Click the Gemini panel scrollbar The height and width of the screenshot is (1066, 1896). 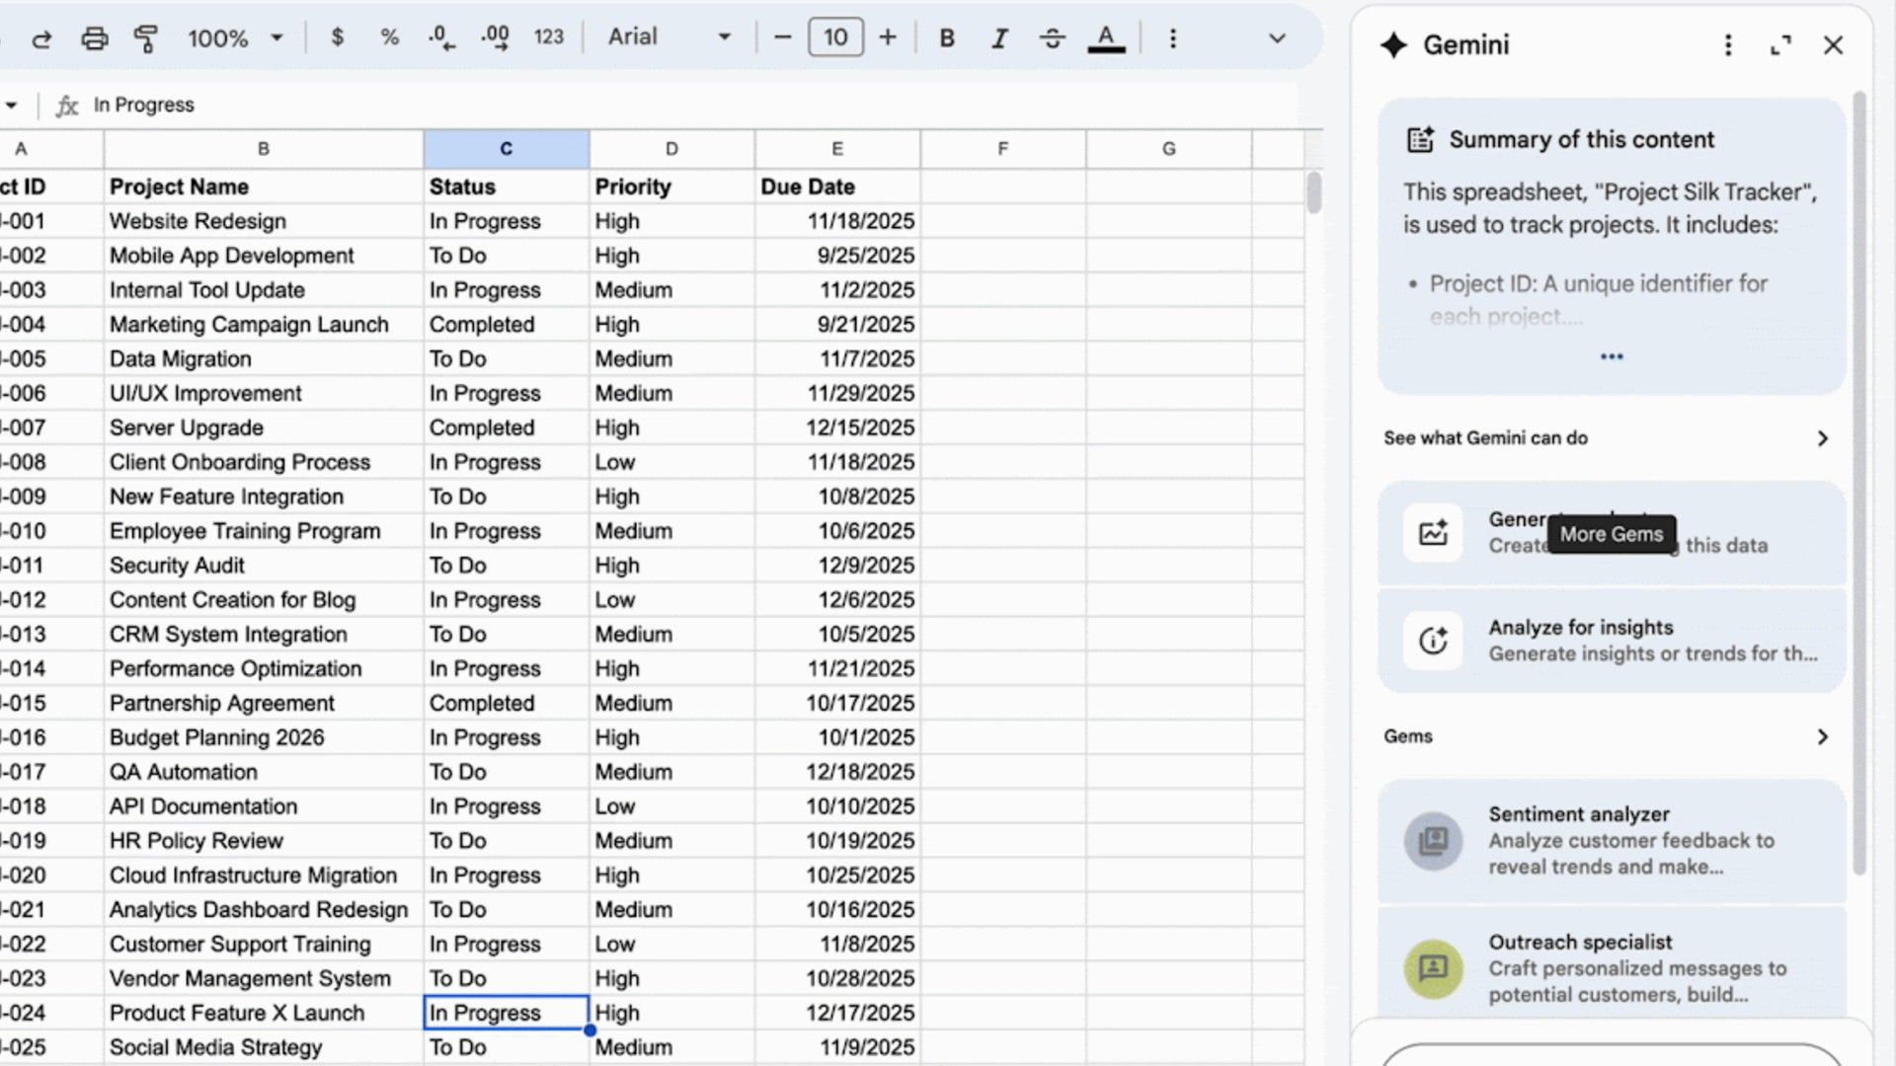click(x=1859, y=484)
